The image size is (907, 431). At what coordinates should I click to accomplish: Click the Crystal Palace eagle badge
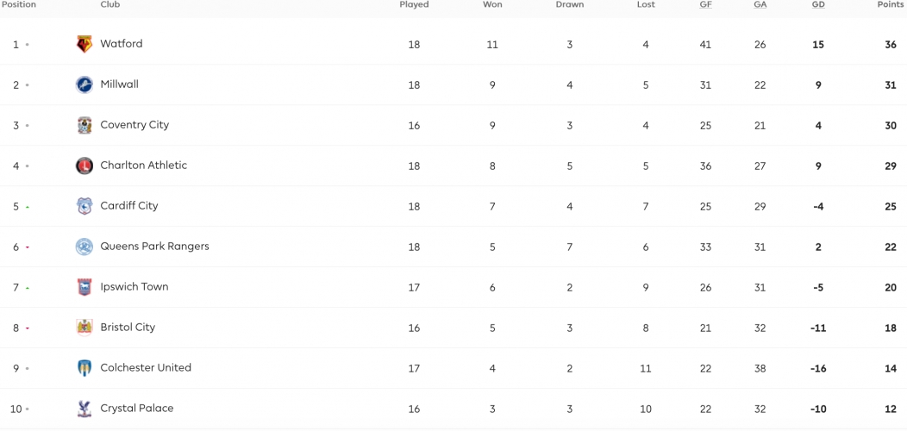click(84, 409)
